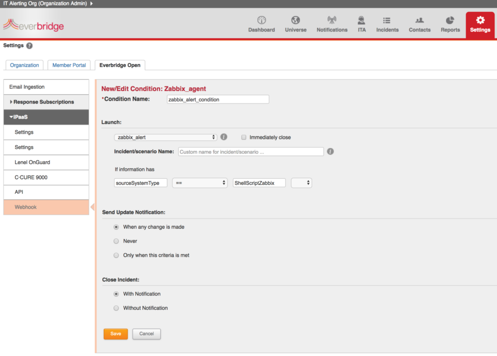
Task: Expand the Response Subscriptions section
Action: (x=46, y=102)
